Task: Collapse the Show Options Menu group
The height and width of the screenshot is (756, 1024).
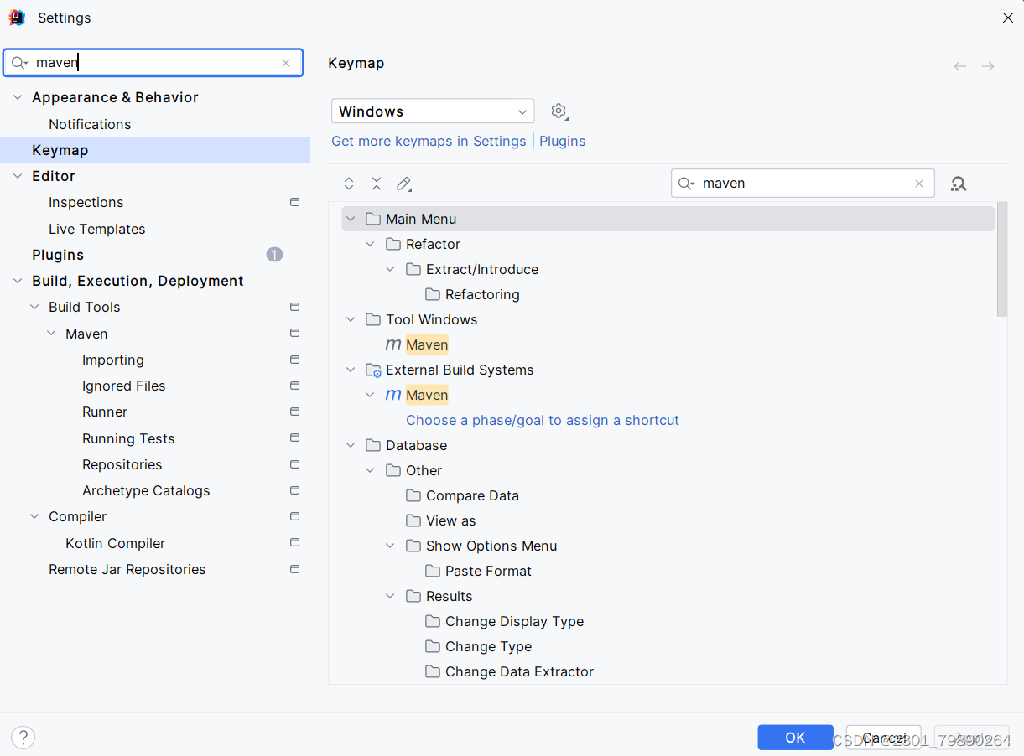Action: coord(390,546)
